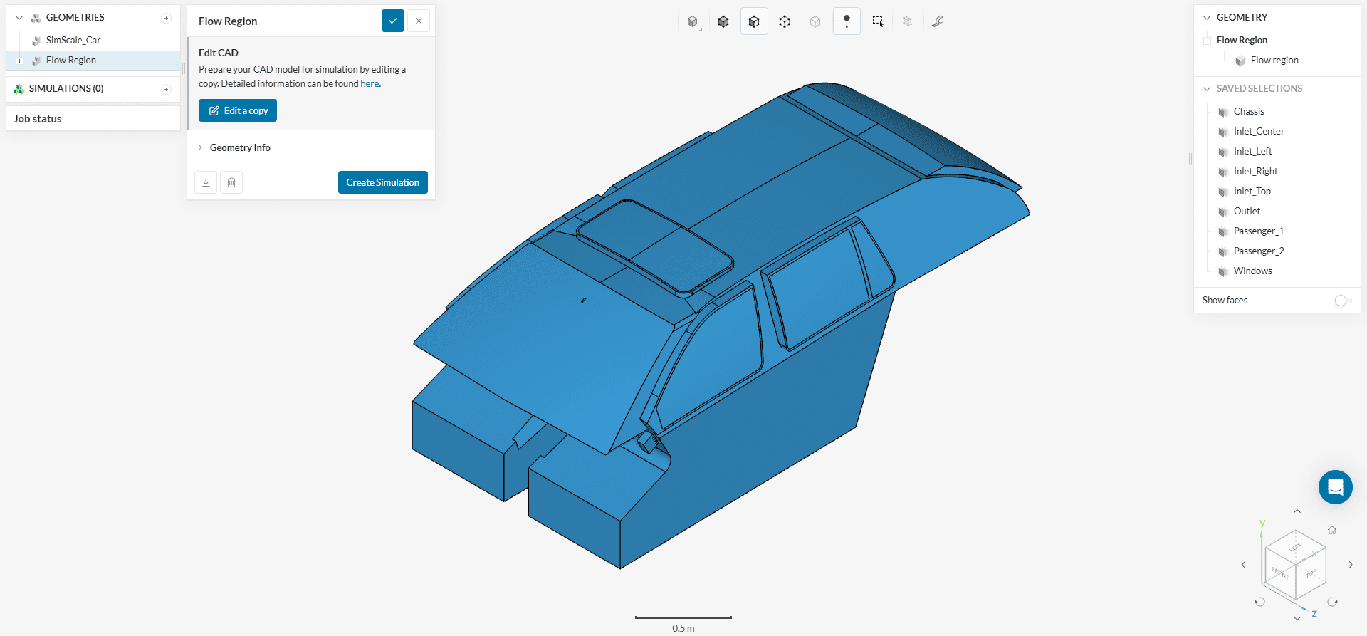
Task: Open the measure distance tape tool
Action: [x=938, y=21]
